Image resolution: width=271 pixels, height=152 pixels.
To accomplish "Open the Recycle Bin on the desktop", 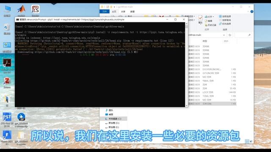I will tap(7, 29).
